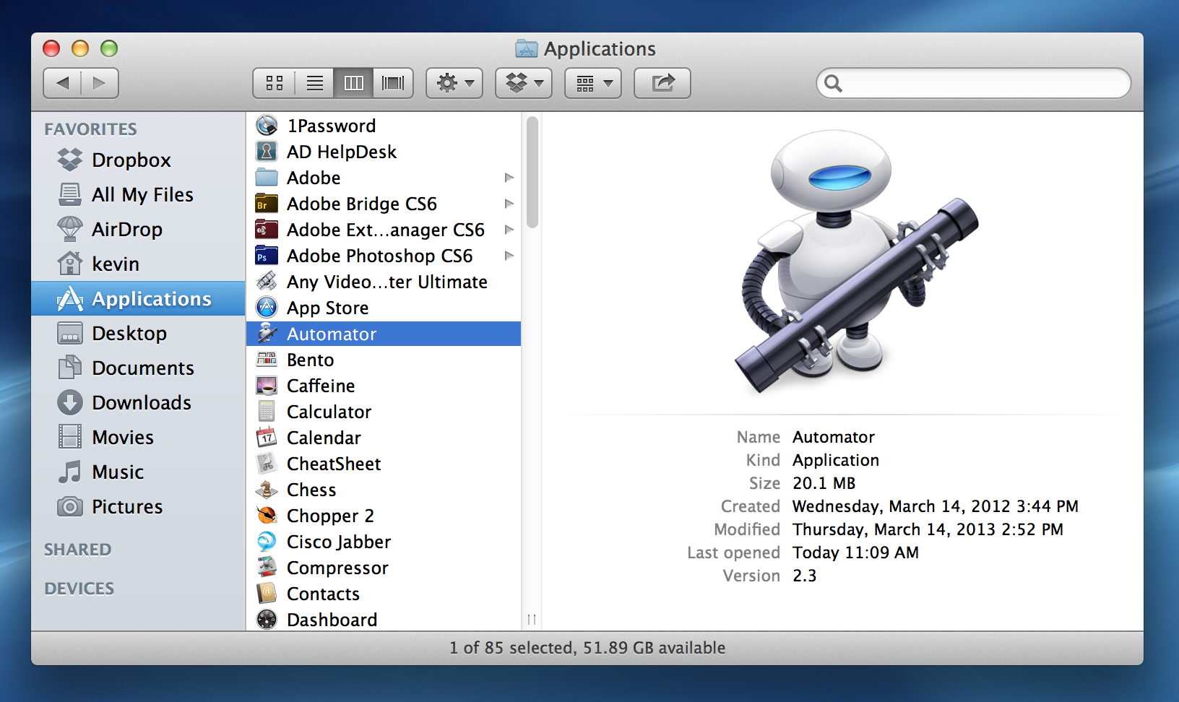Viewport: 1179px width, 702px height.
Task: Expand Adobe Photoshop CS6 folder arrow
Action: 509,256
